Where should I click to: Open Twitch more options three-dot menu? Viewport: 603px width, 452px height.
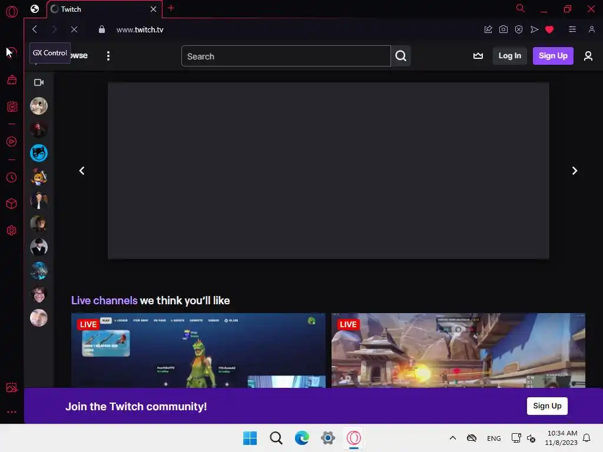pyautogui.click(x=108, y=56)
